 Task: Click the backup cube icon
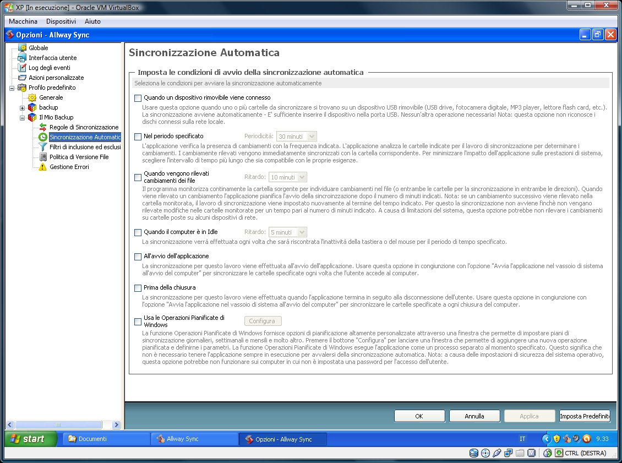coord(32,107)
